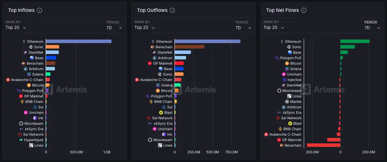
Task: Click the Sonic label in Top Net Flows
Action: point(297,47)
